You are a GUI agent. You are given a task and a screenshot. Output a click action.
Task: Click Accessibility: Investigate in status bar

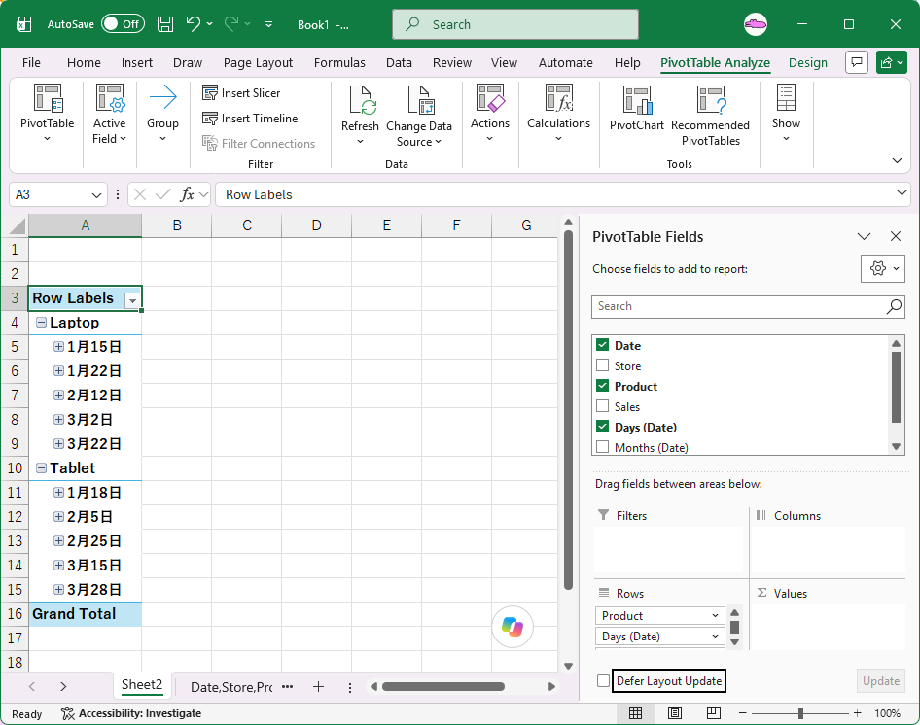(131, 713)
